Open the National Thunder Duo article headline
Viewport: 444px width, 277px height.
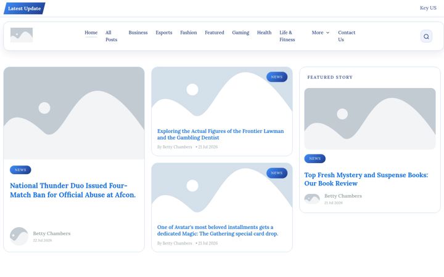[73, 190]
